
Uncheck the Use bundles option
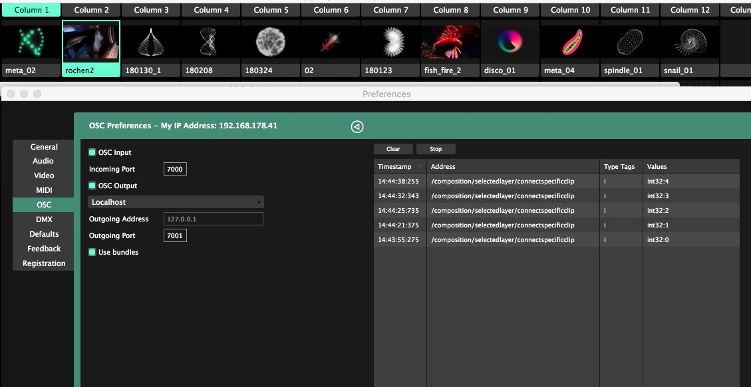tap(92, 253)
